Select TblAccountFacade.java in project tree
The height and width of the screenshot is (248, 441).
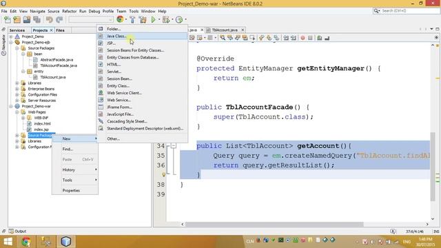click(x=59, y=65)
